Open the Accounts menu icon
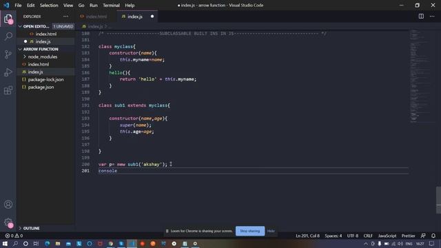 (8, 205)
